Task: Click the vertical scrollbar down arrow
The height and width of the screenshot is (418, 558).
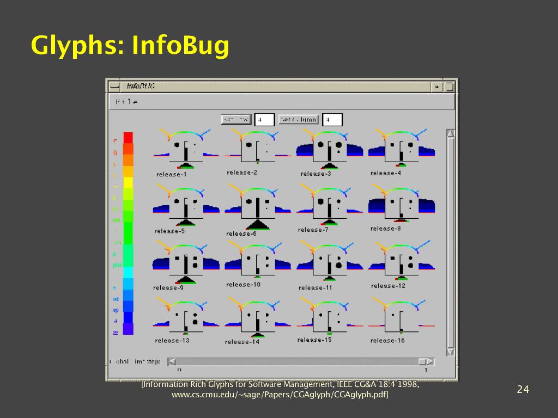Action: tap(450, 352)
